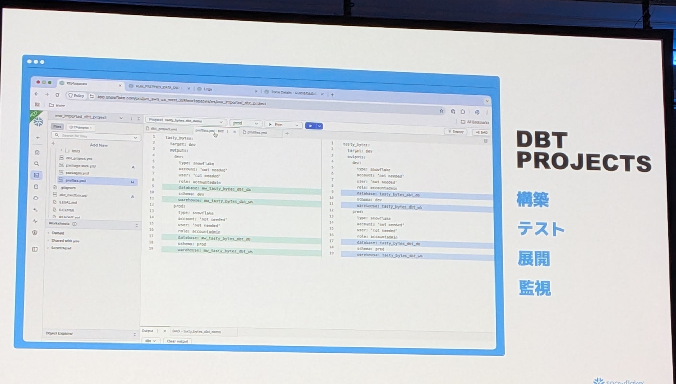Click the site info icon left of URL
This screenshot has width=676, height=384.
click(x=92, y=96)
